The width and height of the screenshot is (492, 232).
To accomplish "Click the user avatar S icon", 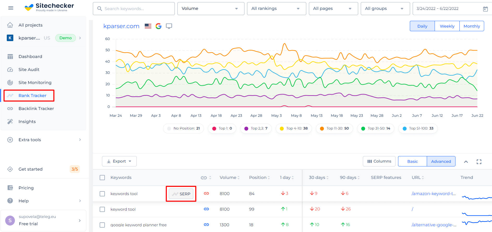I will click(x=10, y=220).
